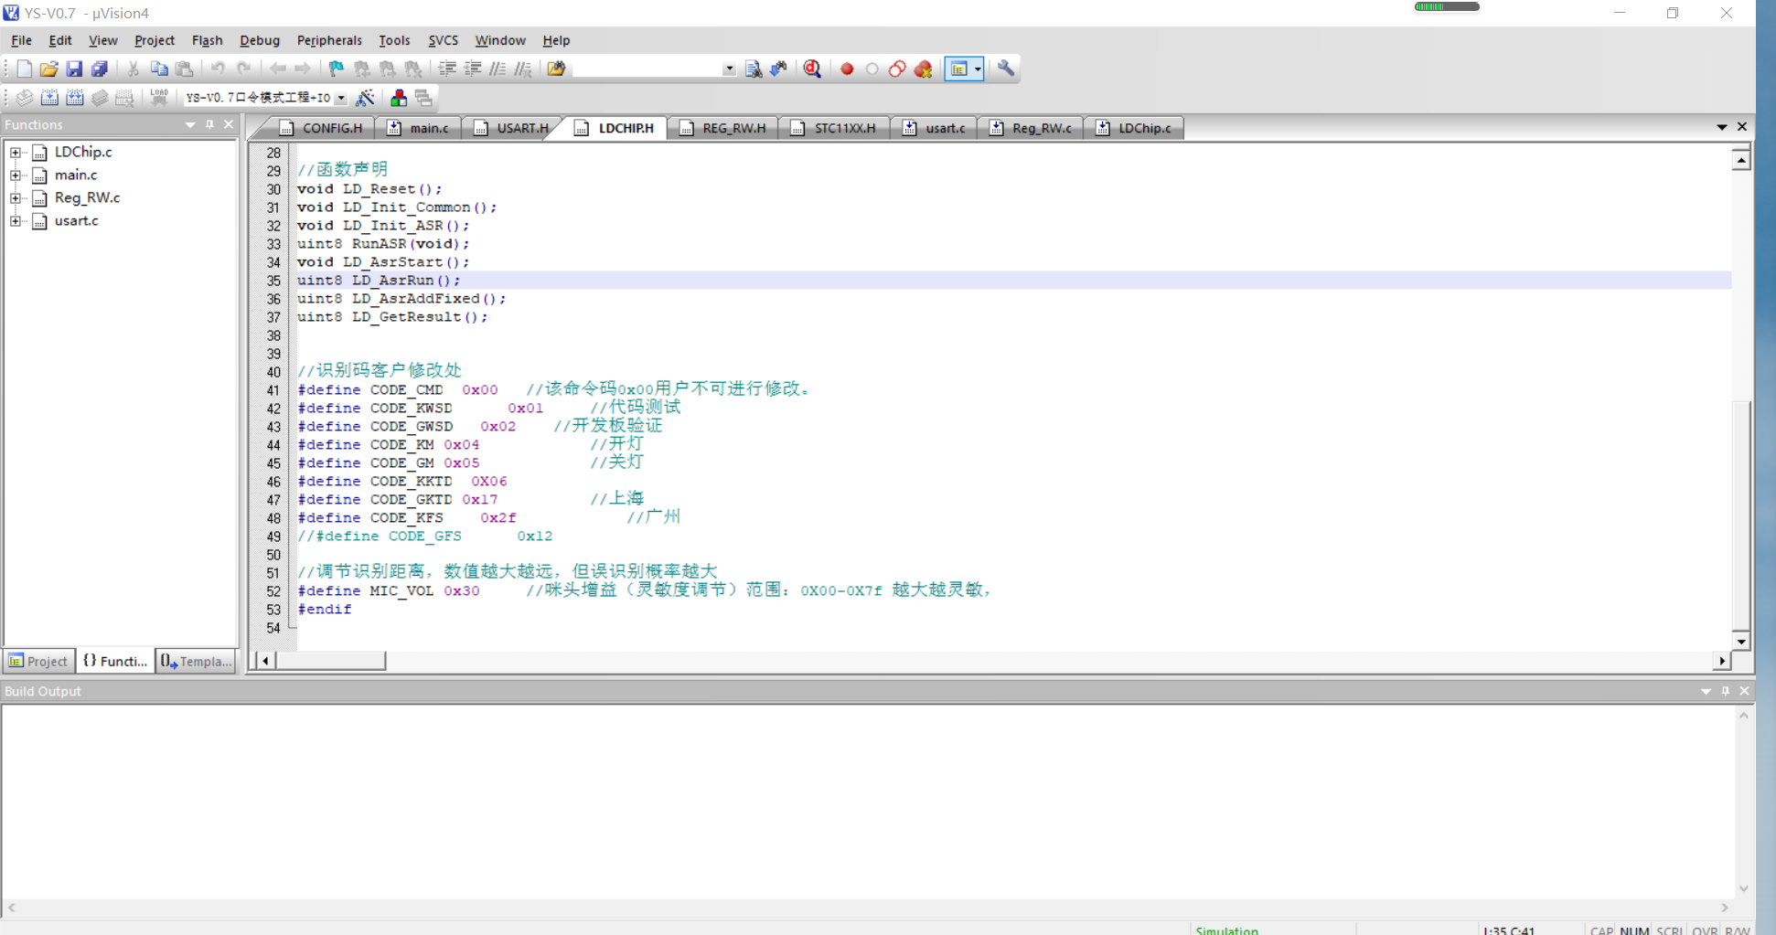Click the Find icon beside search box
The image size is (1776, 935).
tap(754, 69)
